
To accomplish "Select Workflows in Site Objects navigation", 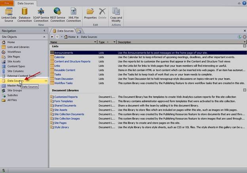I will (14, 52).
